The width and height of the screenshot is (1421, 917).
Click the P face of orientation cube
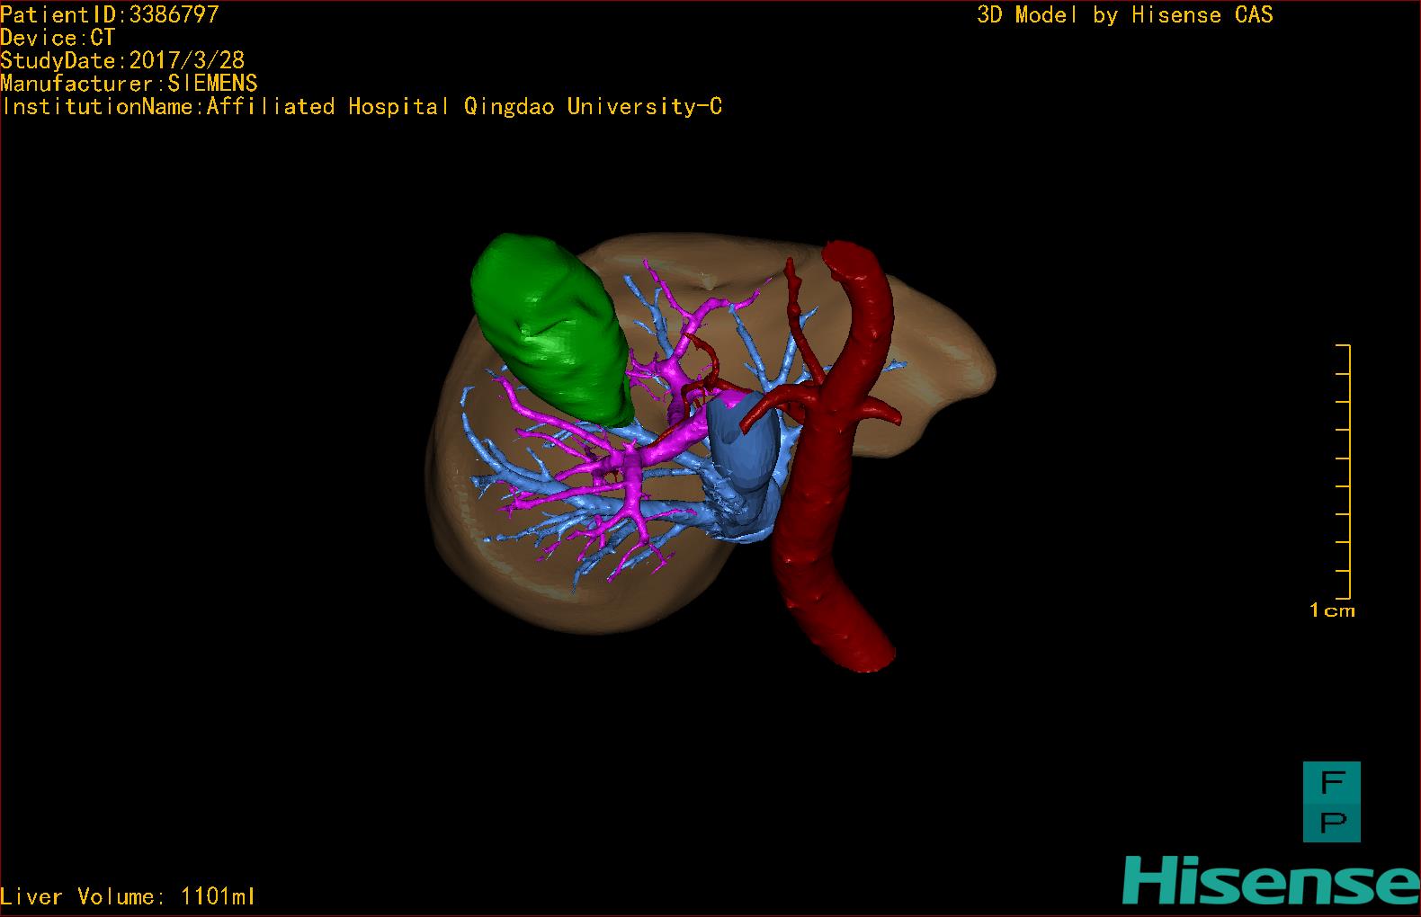click(1331, 822)
